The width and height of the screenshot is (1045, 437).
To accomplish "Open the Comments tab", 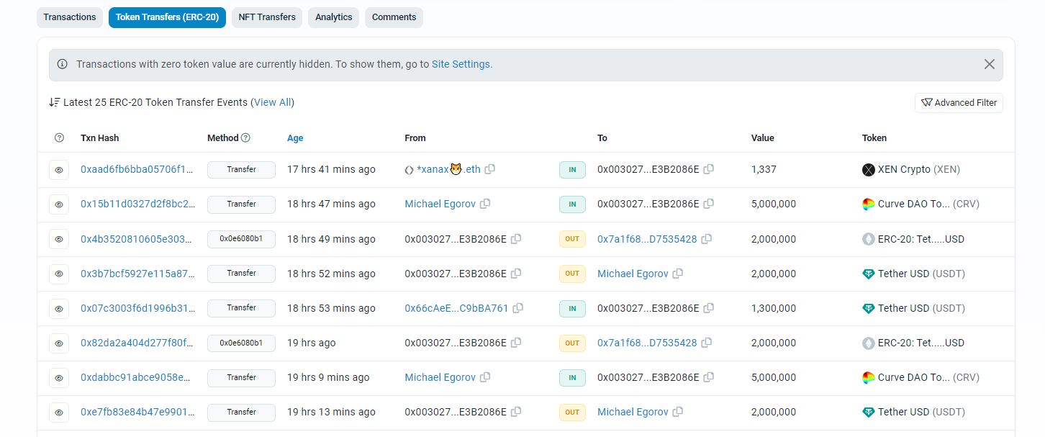I will [394, 17].
